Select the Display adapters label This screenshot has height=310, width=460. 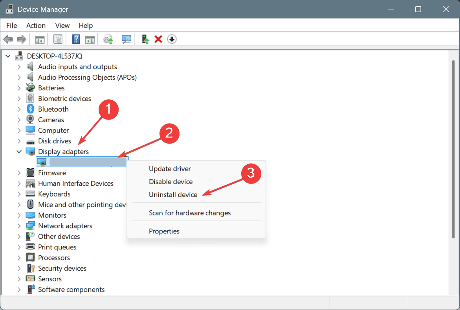click(x=63, y=152)
